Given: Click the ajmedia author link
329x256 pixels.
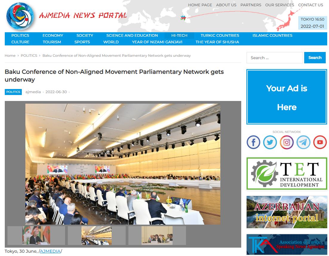Looking at the screenshot, I should [x=33, y=92].
